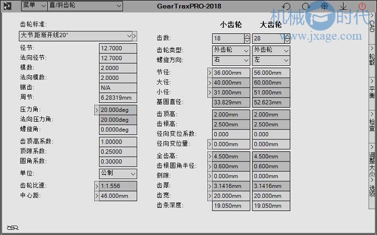The image size is (377, 235).
Task: Click the 大齿轮 侧隙 field showing 0.000mm
Action: pos(271,177)
